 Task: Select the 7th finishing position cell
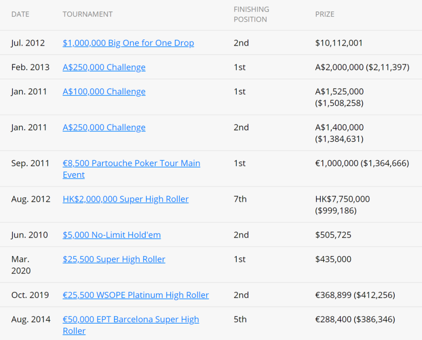coord(240,199)
